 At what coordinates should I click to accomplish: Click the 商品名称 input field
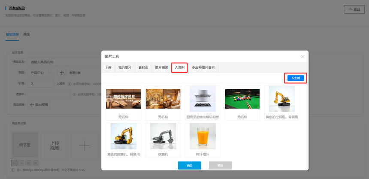pyautogui.click(x=64, y=62)
